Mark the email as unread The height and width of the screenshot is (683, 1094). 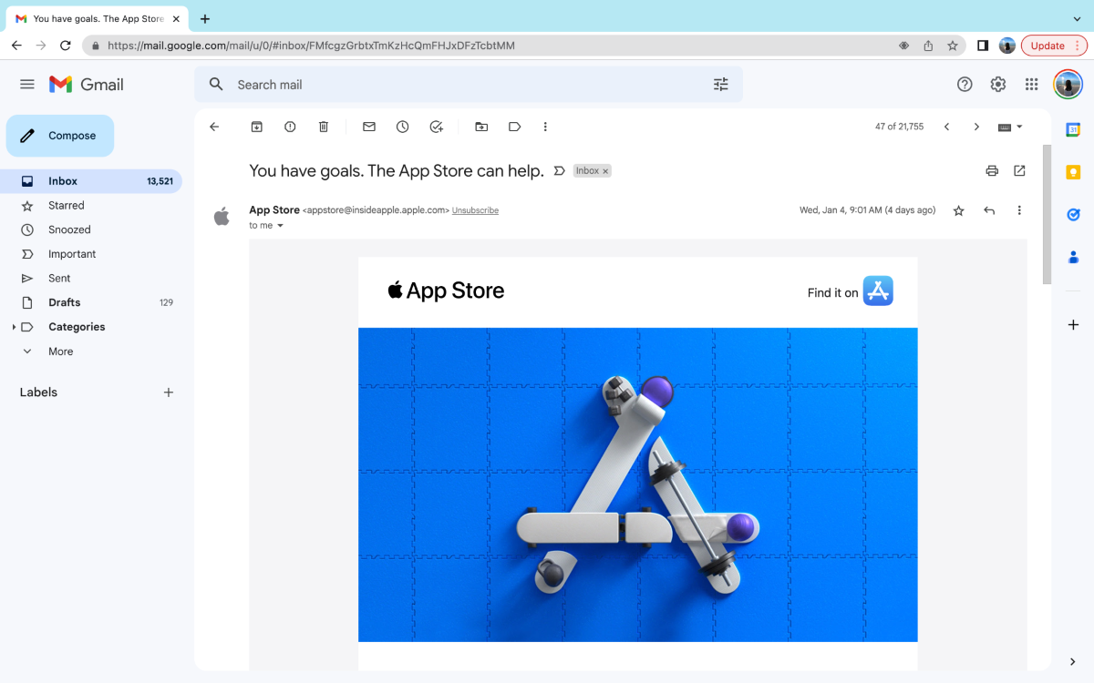tap(369, 127)
